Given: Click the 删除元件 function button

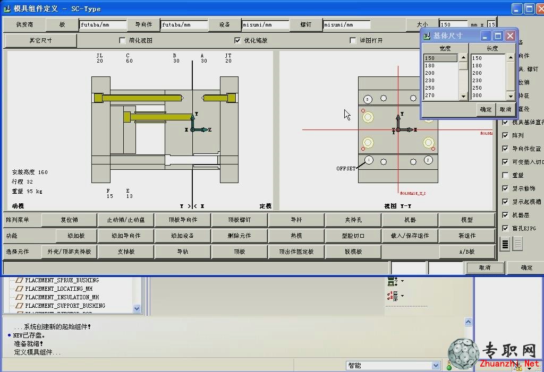Looking at the screenshot, I should (x=240, y=236).
